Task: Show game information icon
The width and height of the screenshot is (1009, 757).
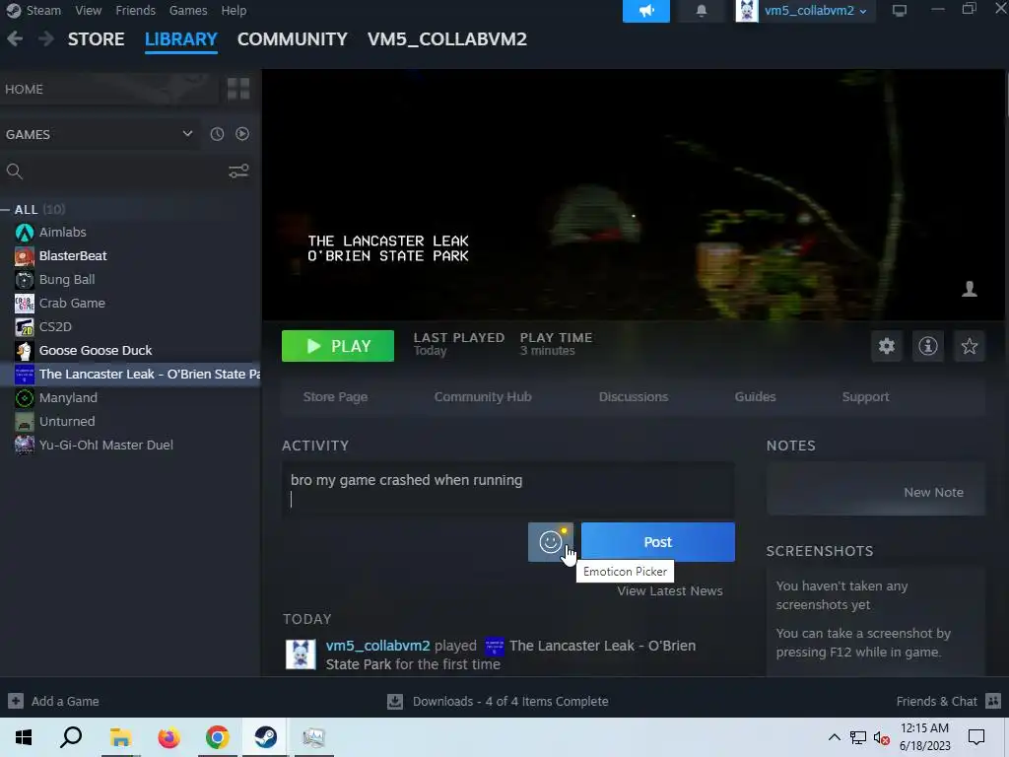Action: coord(928,346)
